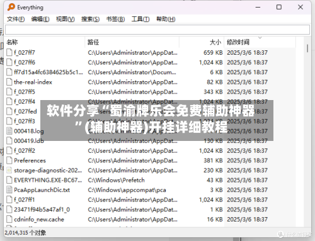Click the file icon of f_027ff2
315x241 pixels.
coord(9,150)
